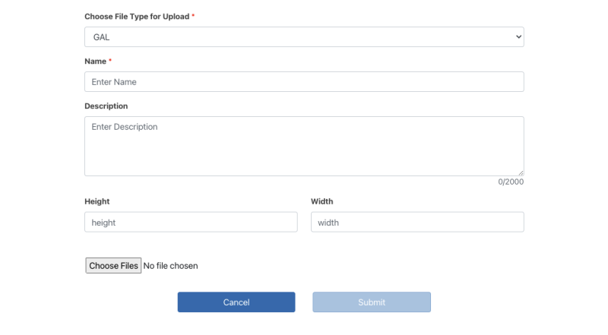
Task: Click the red asterisk beside file type label
Action: (193, 16)
